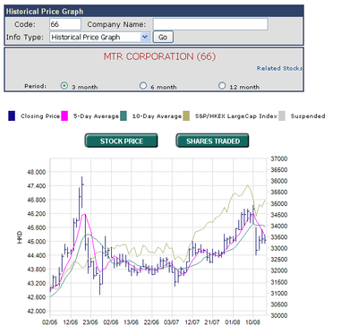Screen dimensions: 358x334
Task: Click the 01/08 date label on x-axis
Action: tap(233, 322)
